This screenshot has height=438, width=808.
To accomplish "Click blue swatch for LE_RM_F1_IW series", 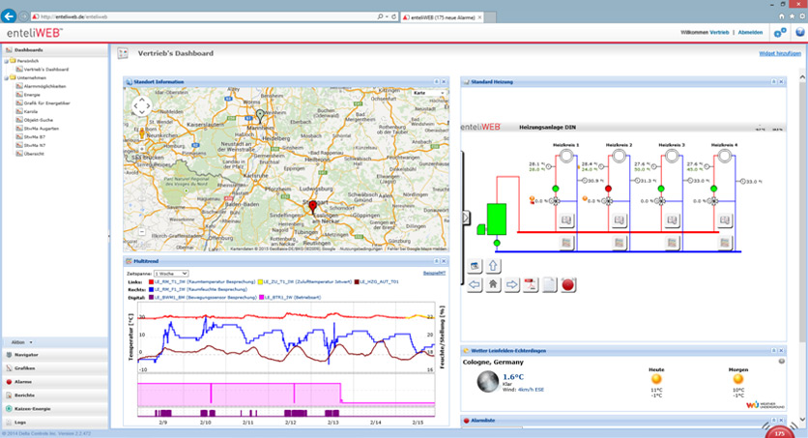I will pos(151,290).
